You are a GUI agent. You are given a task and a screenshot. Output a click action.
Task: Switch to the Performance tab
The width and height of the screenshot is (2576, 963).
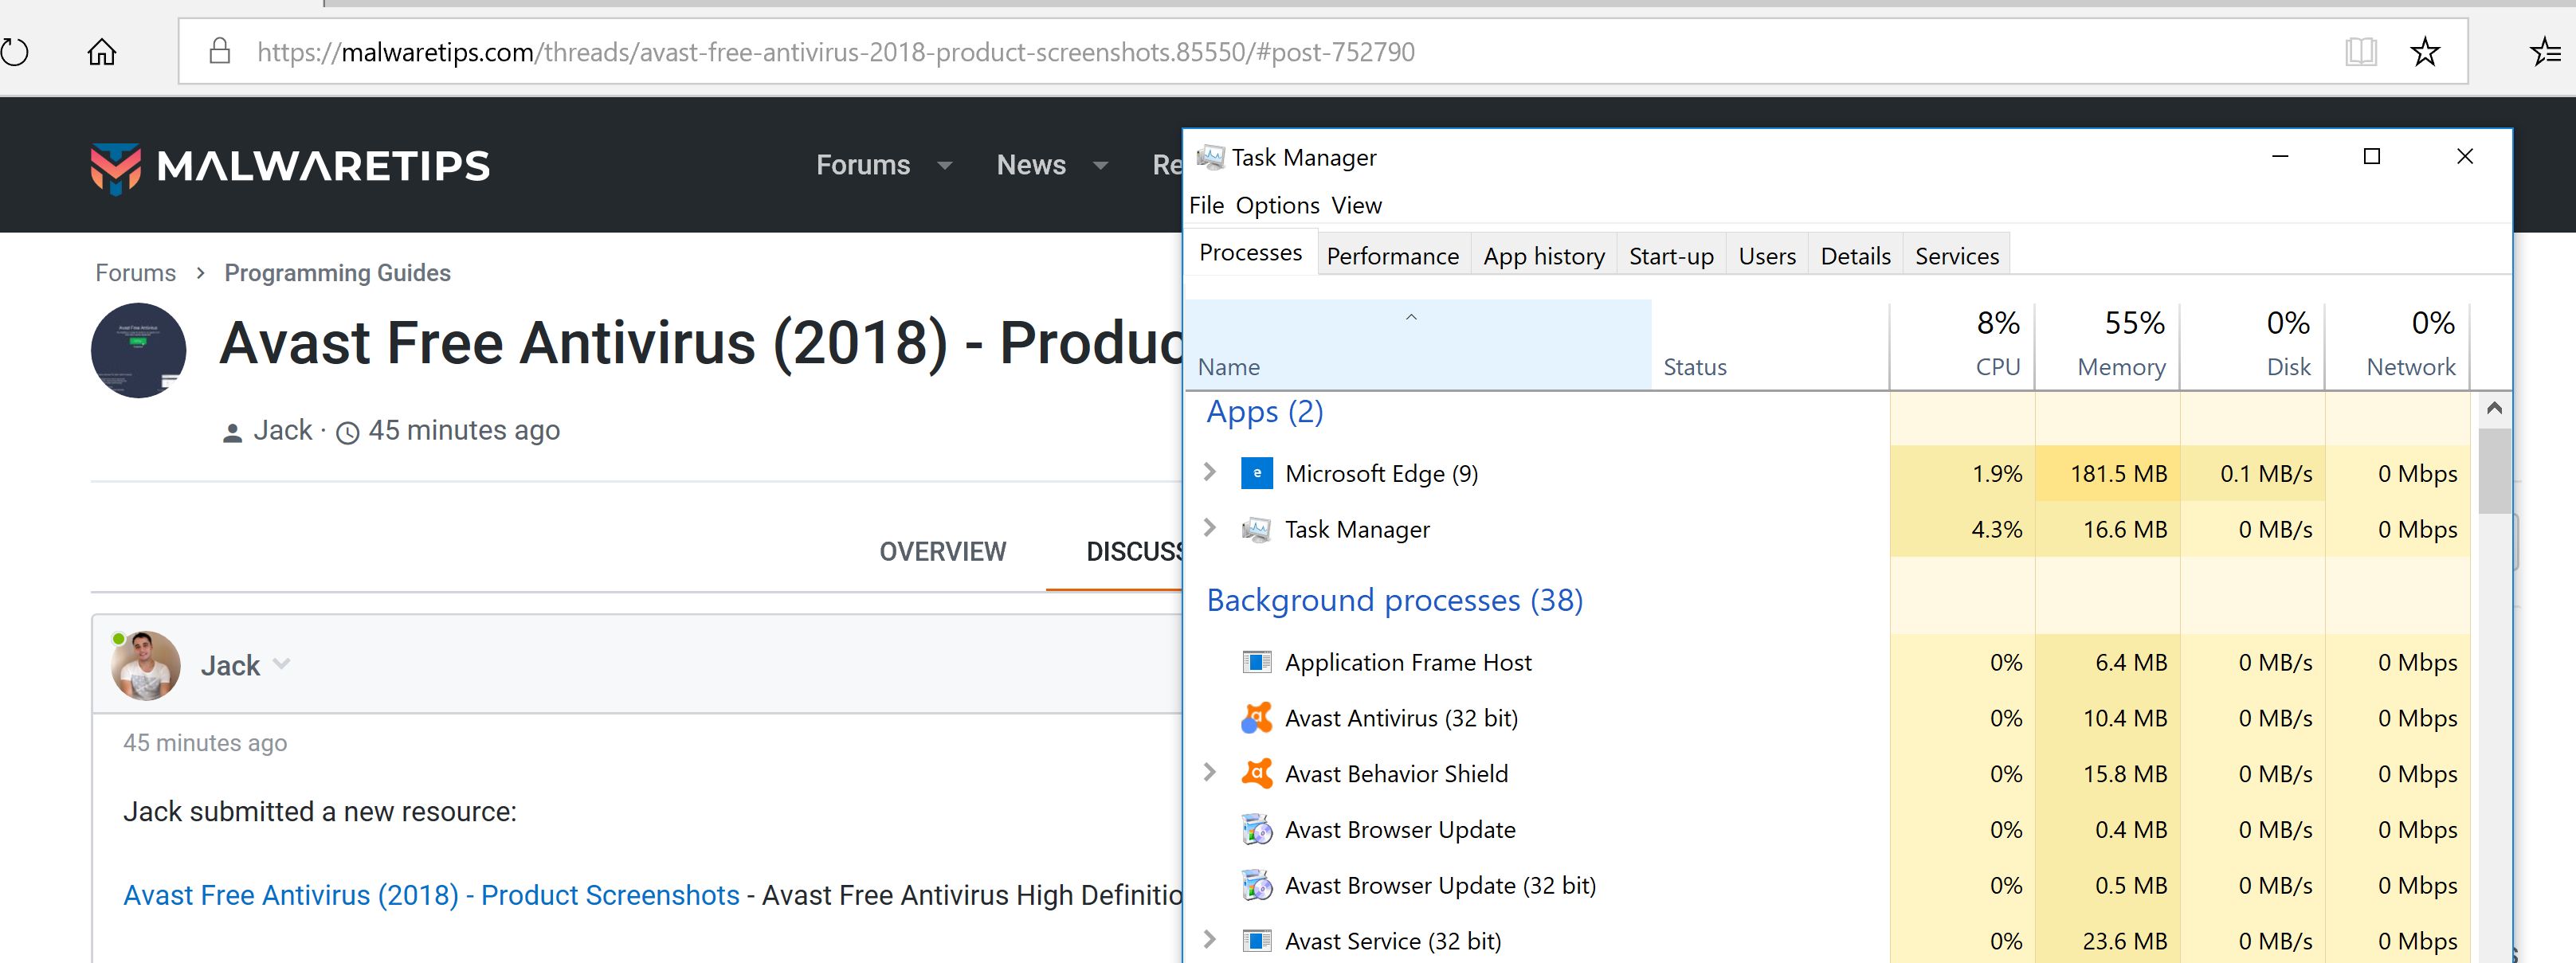1392,256
